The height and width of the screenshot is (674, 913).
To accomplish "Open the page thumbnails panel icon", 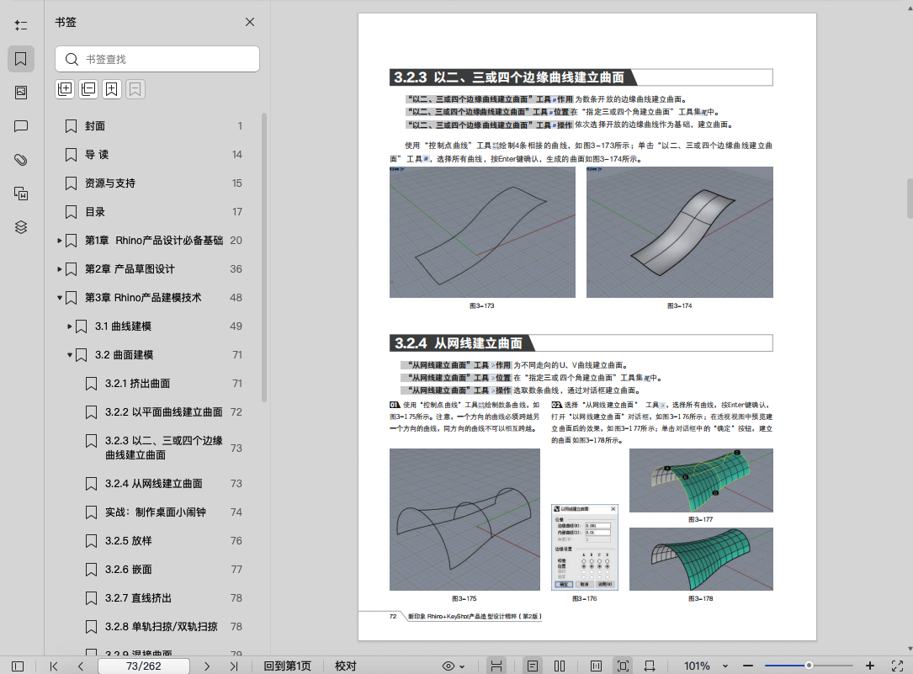I will tap(21, 93).
